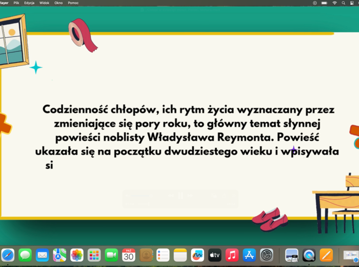Click rewind button in playback overlay

click(171, 196)
